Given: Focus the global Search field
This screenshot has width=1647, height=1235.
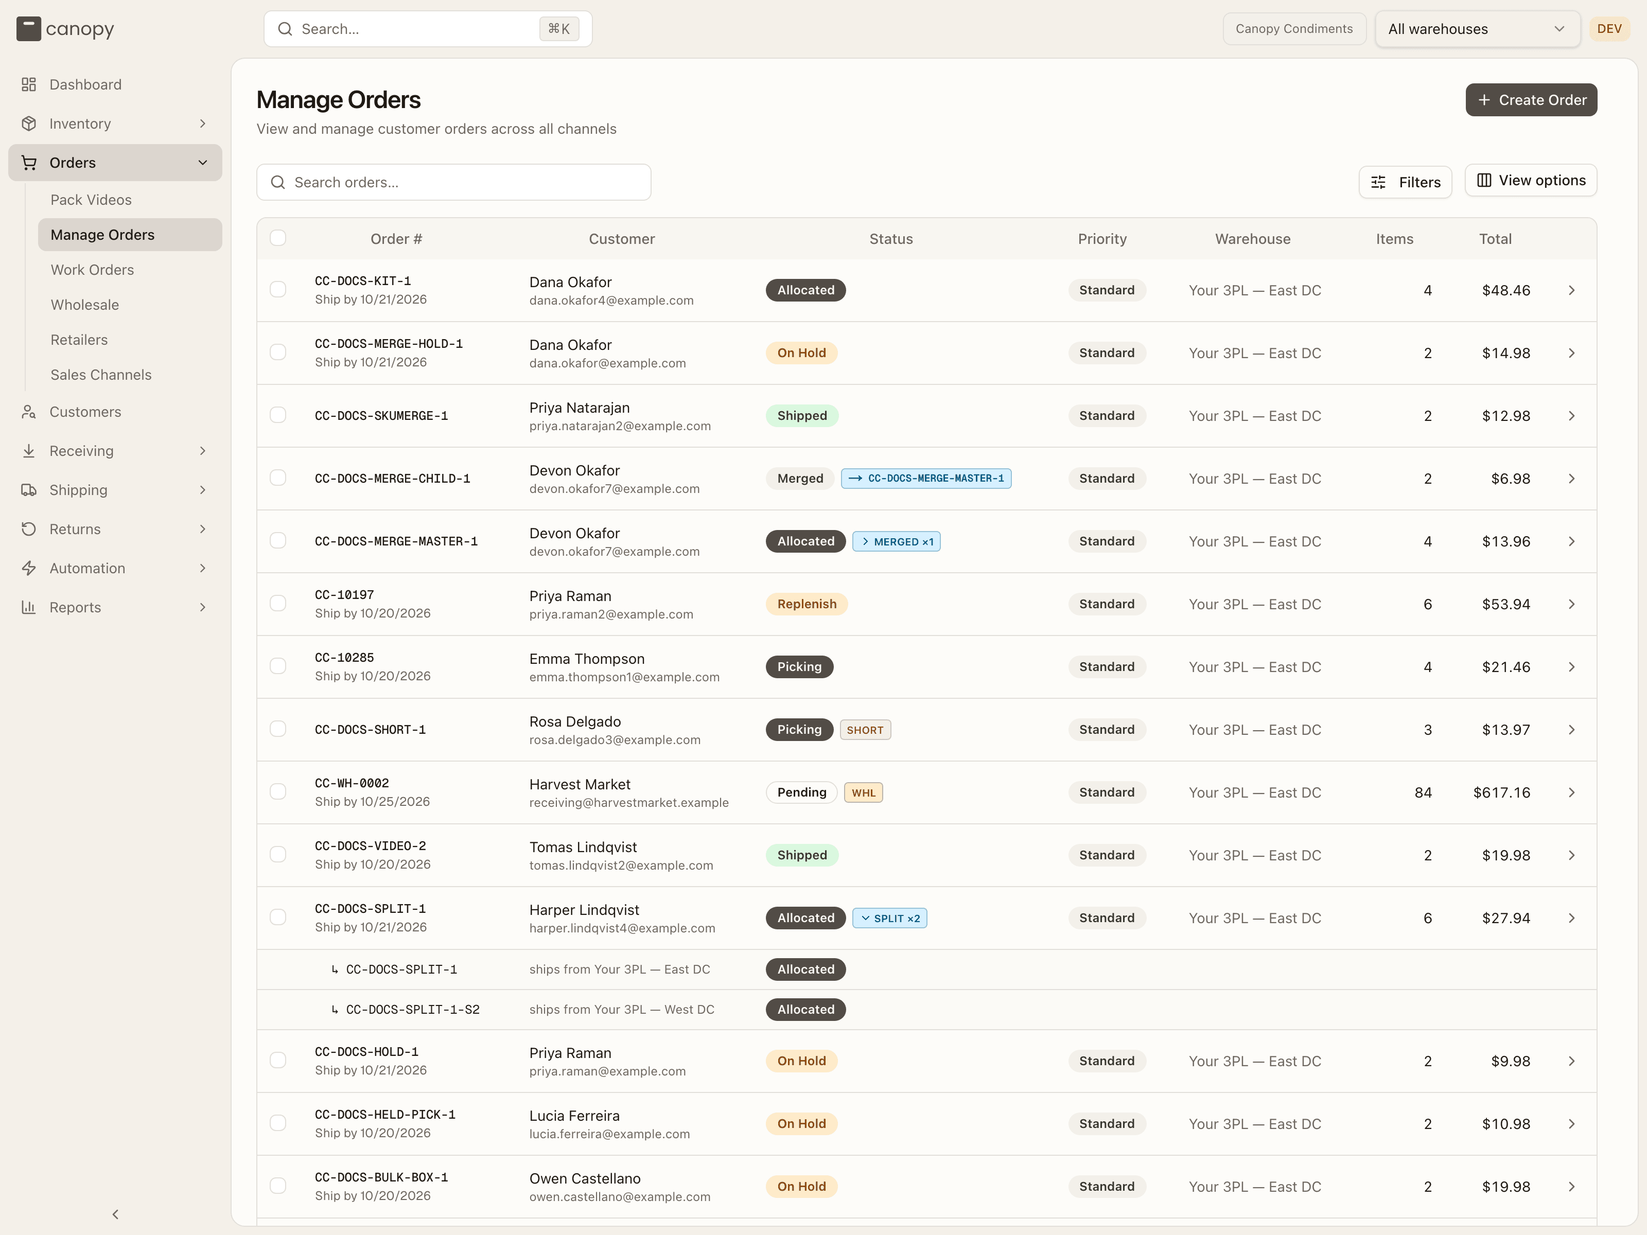Looking at the screenshot, I should click(x=428, y=29).
